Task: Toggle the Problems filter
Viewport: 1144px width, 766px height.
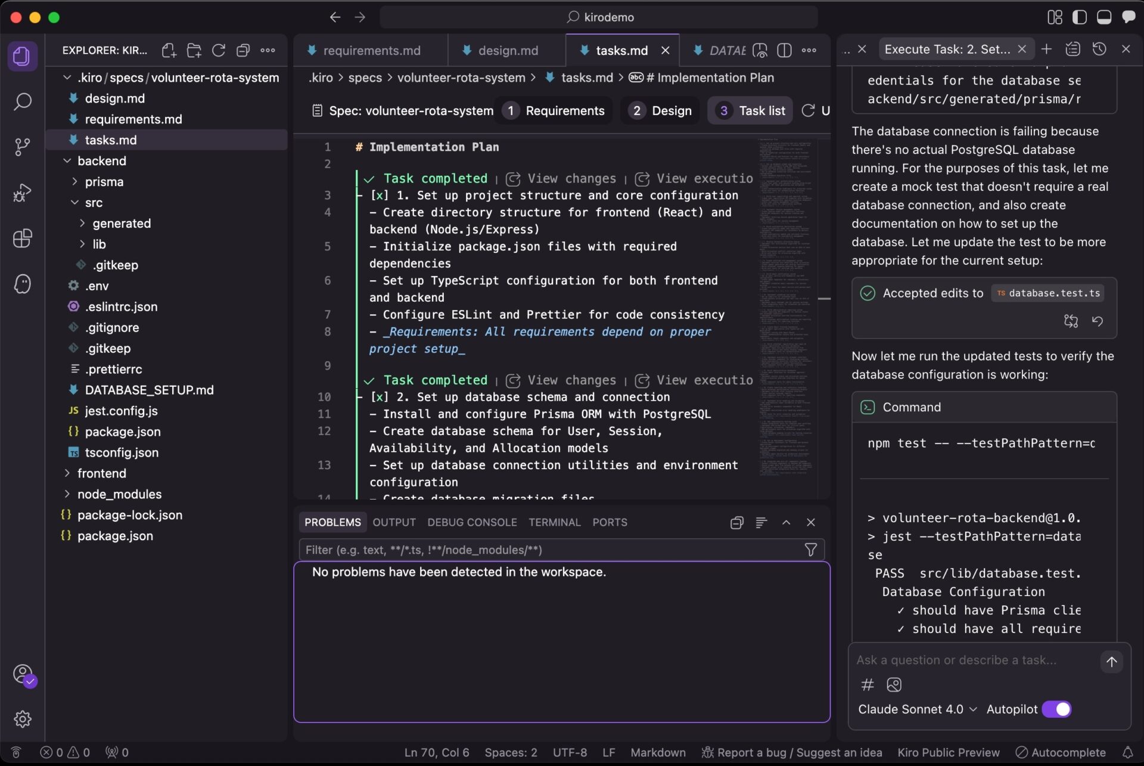Action: 810,549
